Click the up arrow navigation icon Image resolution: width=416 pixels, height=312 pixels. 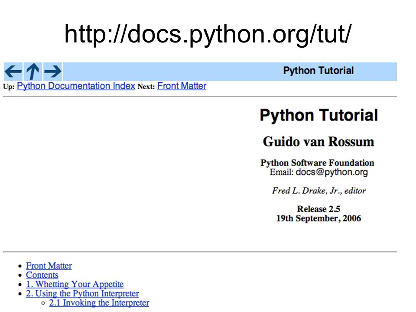point(33,71)
